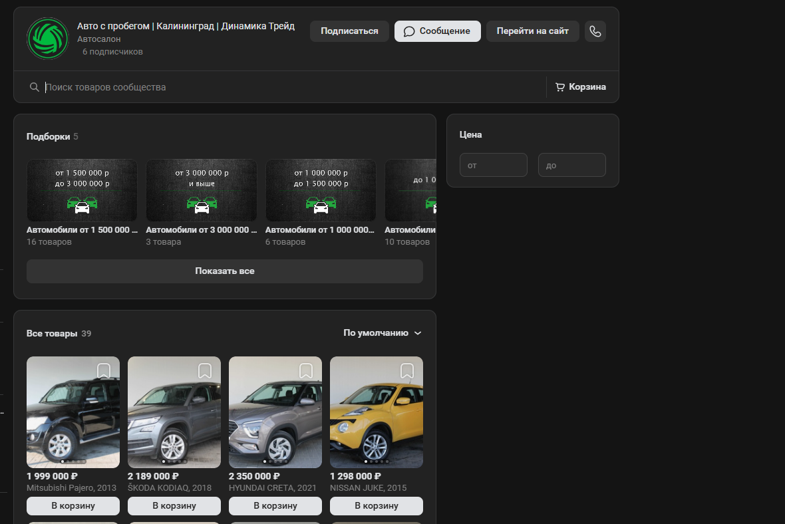Image resolution: width=785 pixels, height=524 pixels.
Task: Open the Mitsubishi Pajero photo
Action: [x=73, y=412]
